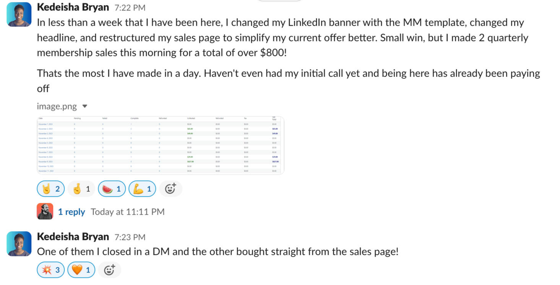Toggle the crossed fingers reaction

(x=81, y=189)
